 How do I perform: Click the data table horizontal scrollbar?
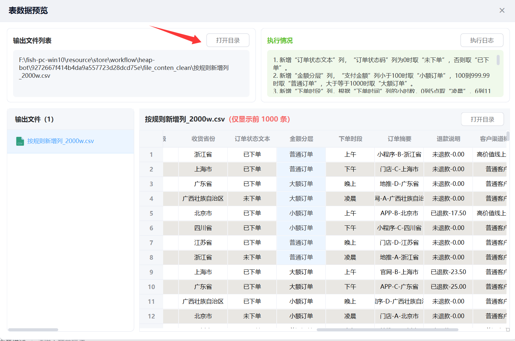387,330
